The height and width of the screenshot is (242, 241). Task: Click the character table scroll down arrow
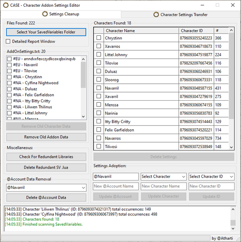(231, 147)
